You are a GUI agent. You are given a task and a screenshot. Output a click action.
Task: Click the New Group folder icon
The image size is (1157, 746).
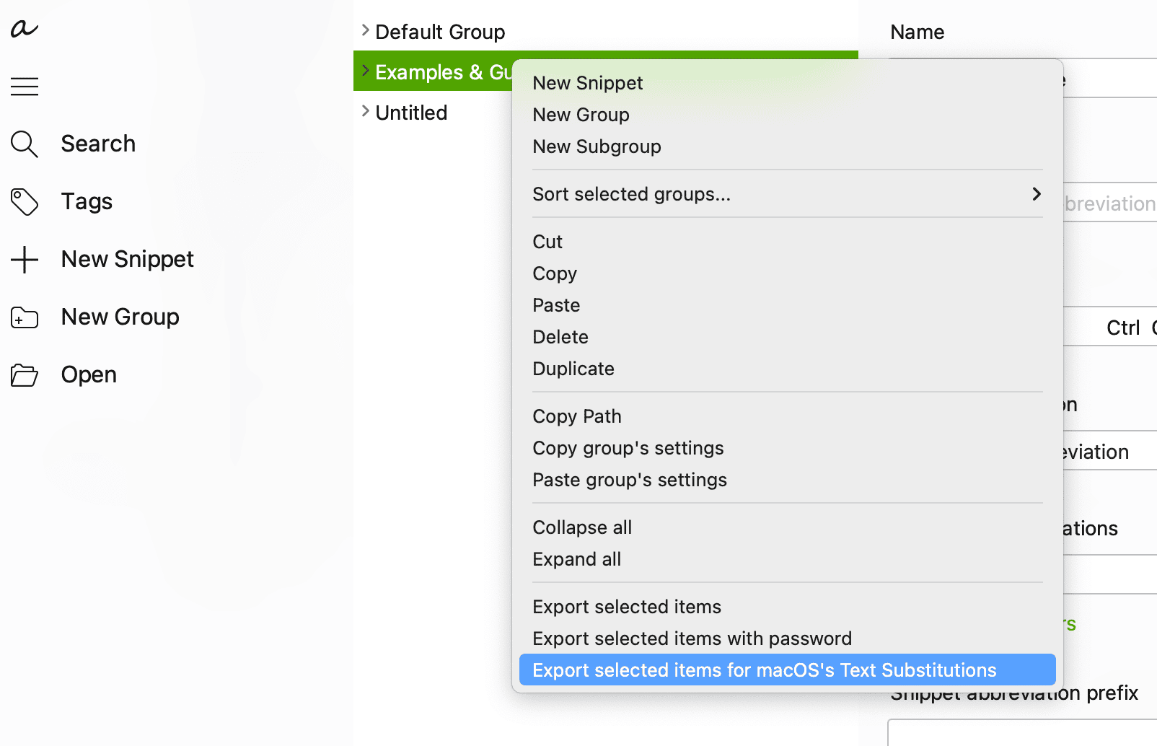24,317
